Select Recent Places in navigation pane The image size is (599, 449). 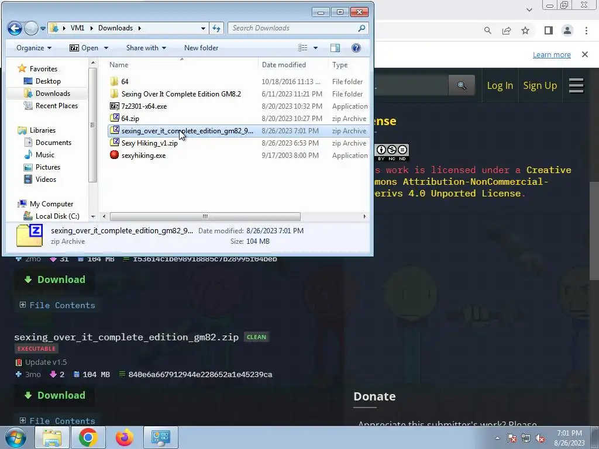(57, 105)
